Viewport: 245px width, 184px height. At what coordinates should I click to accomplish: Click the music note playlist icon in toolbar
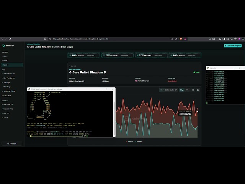[220, 39]
